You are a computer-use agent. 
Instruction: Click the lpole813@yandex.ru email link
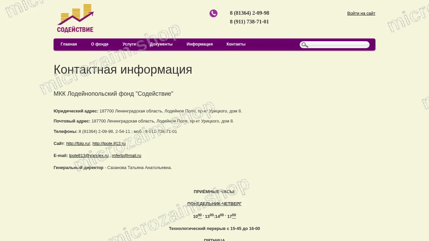point(89,156)
